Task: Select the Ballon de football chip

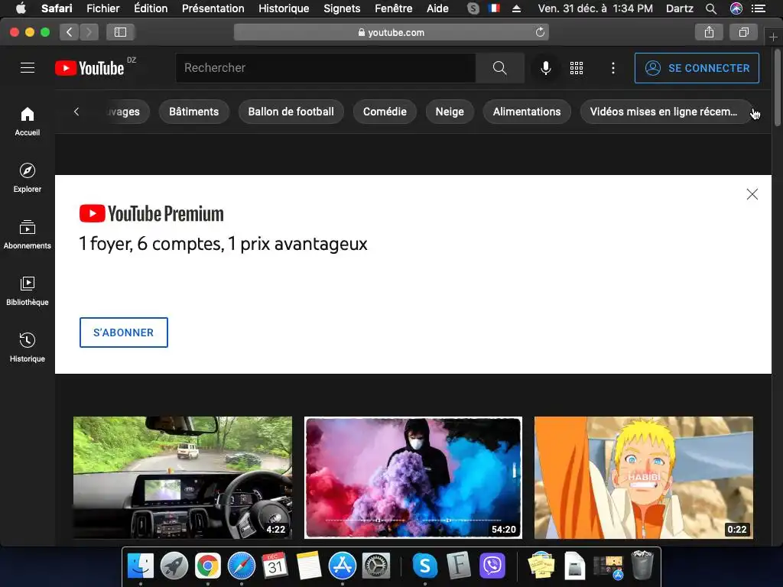Action: click(291, 112)
